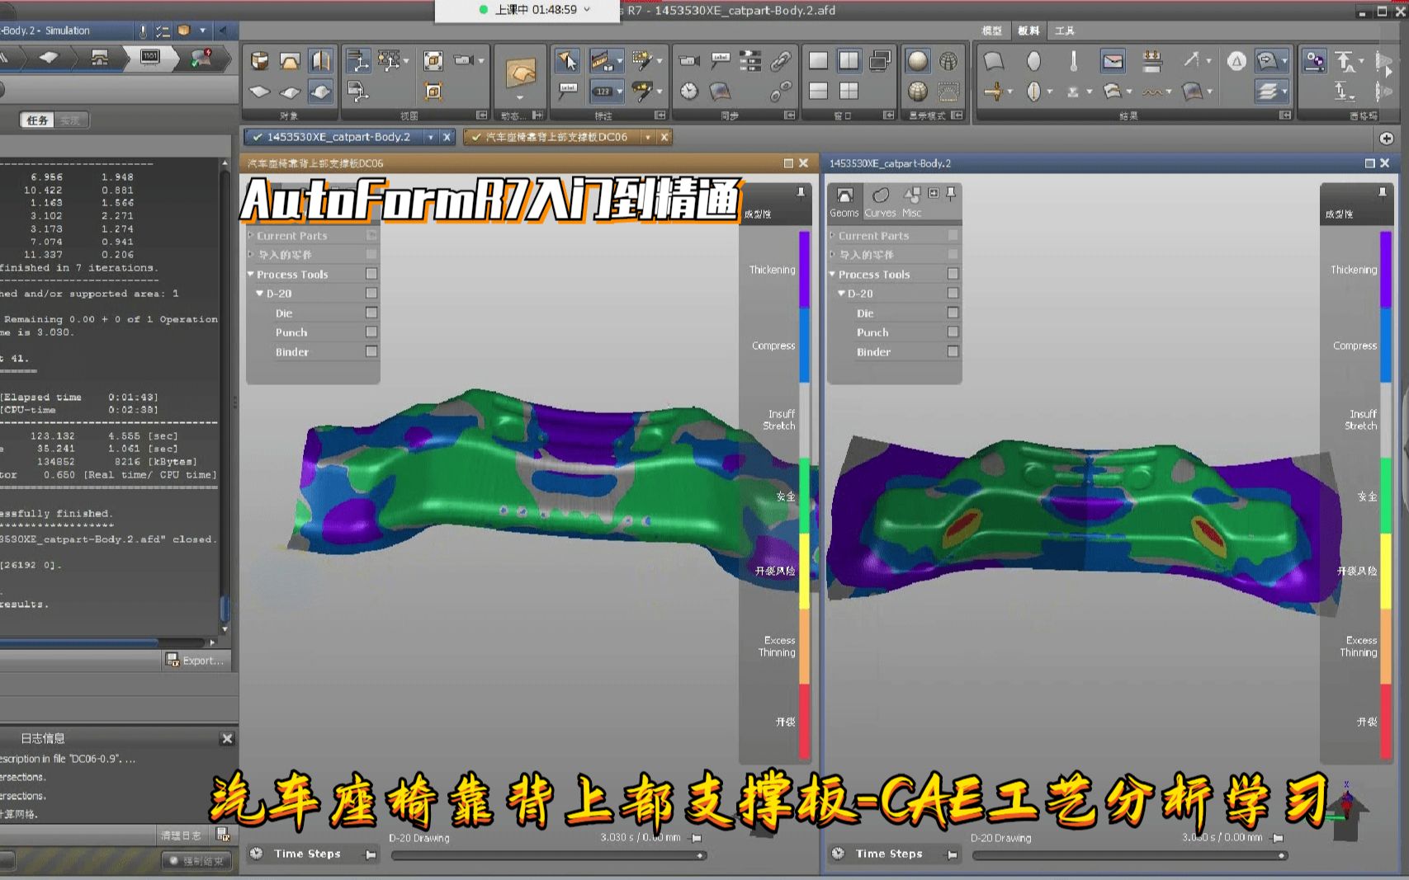Image resolution: width=1409 pixels, height=880 pixels.
Task: Expand the Current Parts section in the right panel
Action: click(x=833, y=235)
